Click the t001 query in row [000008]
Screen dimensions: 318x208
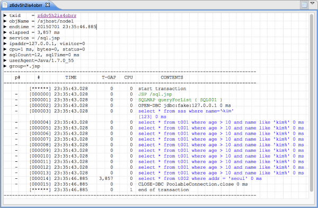coord(221,145)
